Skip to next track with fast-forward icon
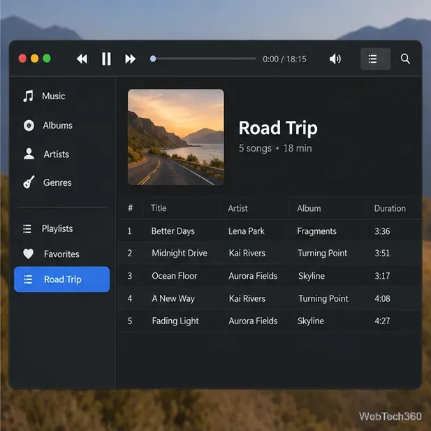The image size is (431, 431). pyautogui.click(x=131, y=59)
